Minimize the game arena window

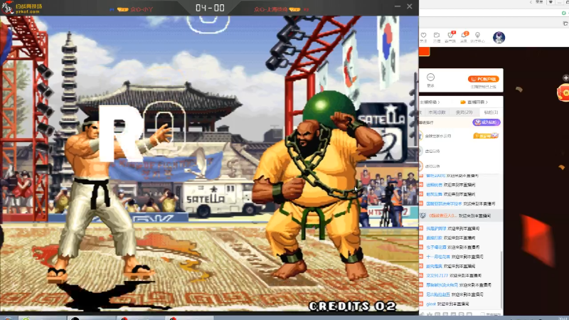point(398,6)
